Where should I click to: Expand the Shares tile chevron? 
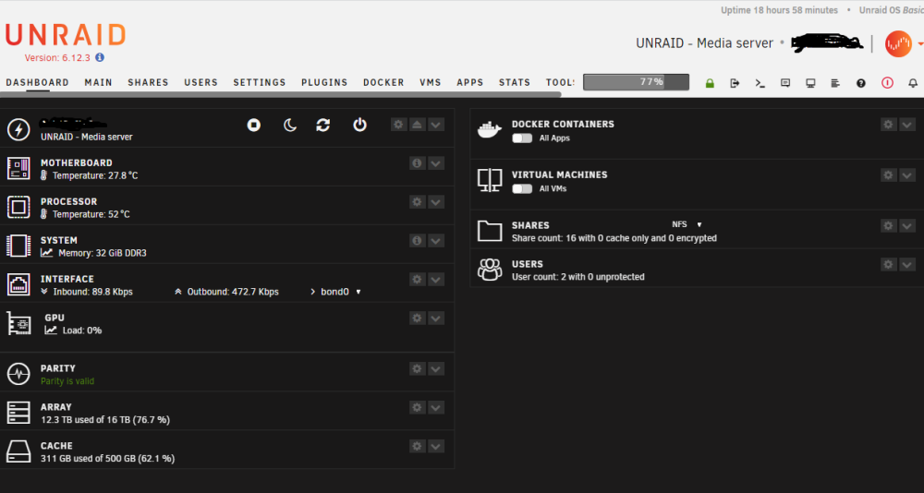click(x=907, y=225)
